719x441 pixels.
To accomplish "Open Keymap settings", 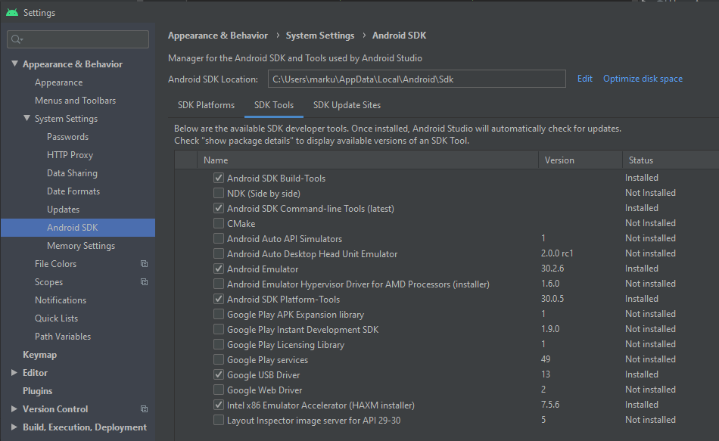I will [x=39, y=355].
